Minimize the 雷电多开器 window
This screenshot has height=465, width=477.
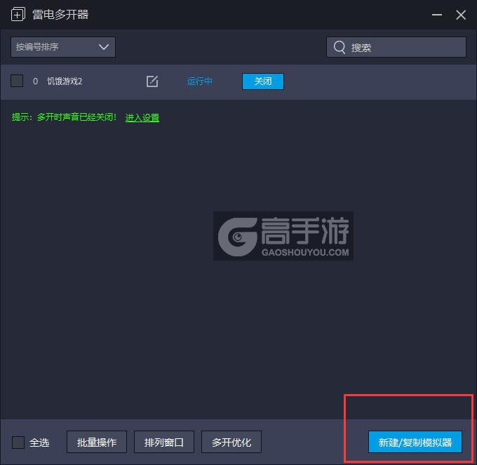[x=437, y=15]
